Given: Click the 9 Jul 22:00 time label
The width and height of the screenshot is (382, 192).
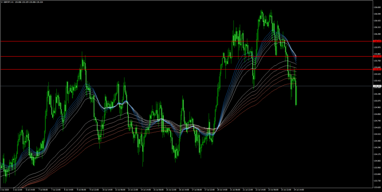Looking at the screenshot, I should (x=94, y=190).
